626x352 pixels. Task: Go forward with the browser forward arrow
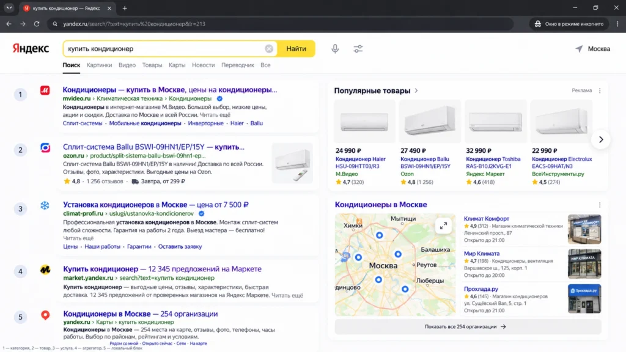(23, 24)
